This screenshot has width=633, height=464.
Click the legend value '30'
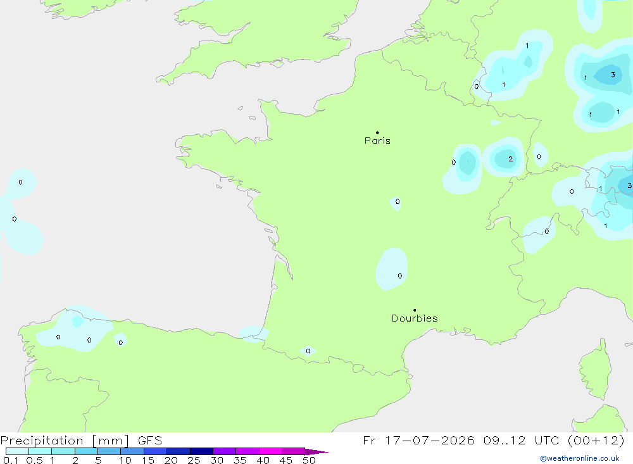[217, 460]
